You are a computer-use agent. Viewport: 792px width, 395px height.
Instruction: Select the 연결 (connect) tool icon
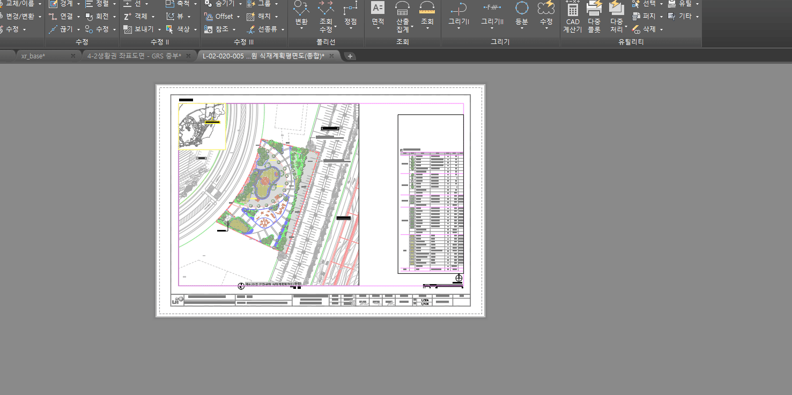(53, 17)
